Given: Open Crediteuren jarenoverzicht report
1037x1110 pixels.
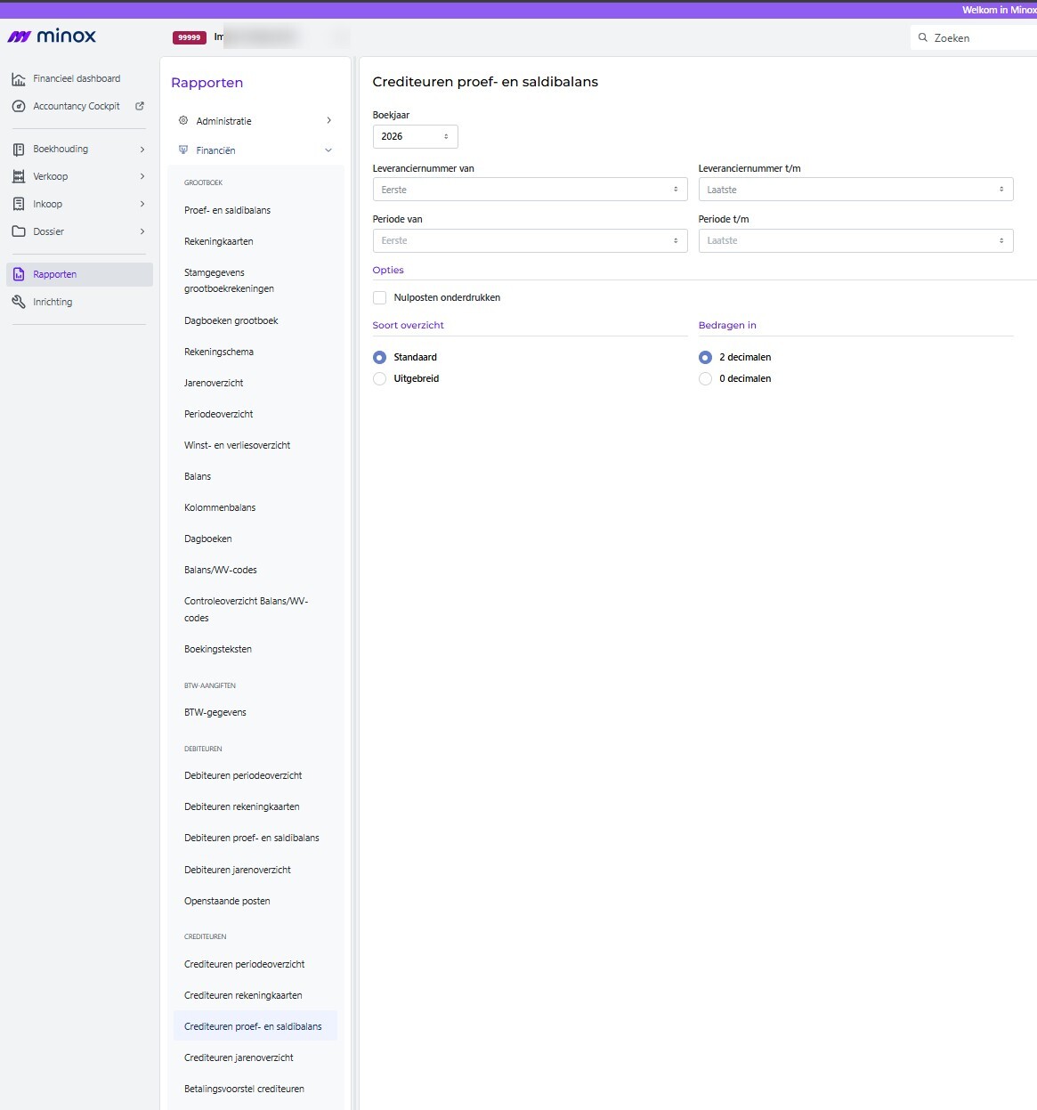Looking at the screenshot, I should tap(239, 1057).
